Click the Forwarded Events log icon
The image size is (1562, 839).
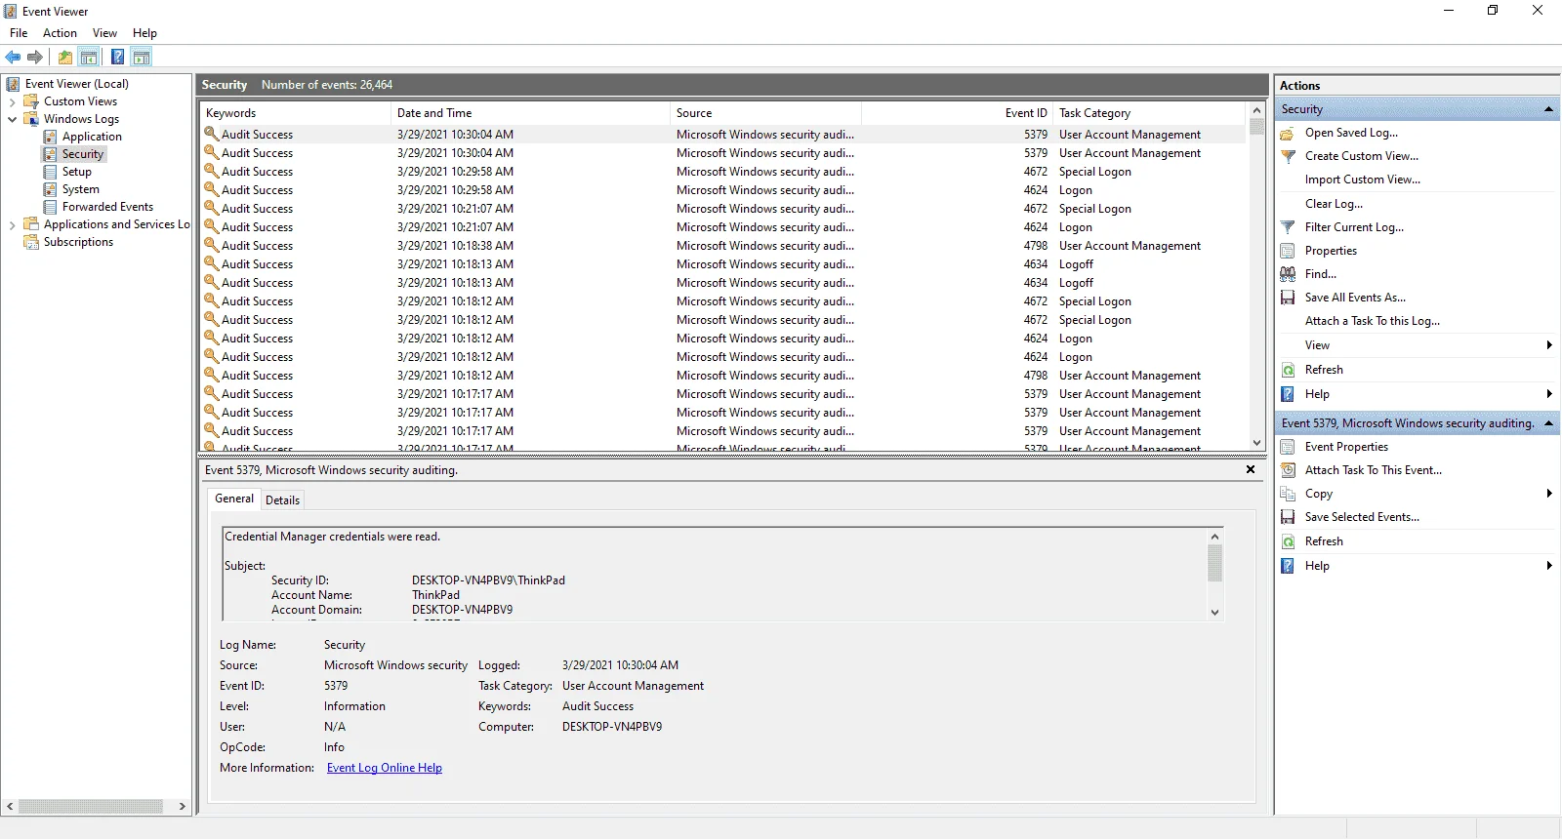(x=50, y=207)
